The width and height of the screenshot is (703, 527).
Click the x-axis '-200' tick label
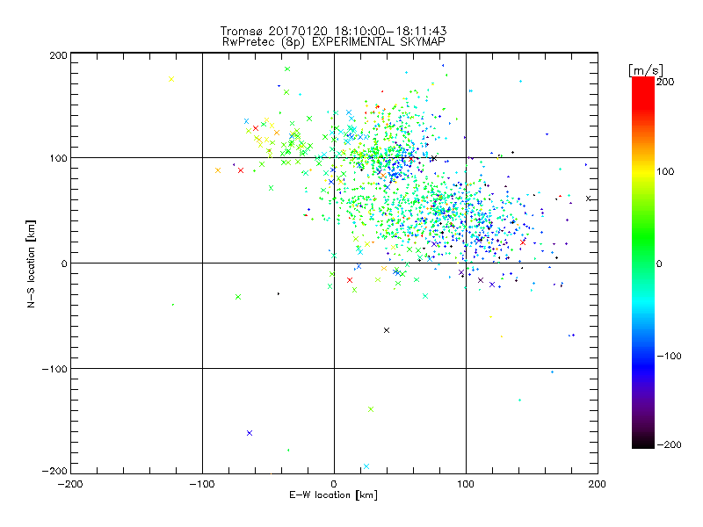pyautogui.click(x=70, y=484)
